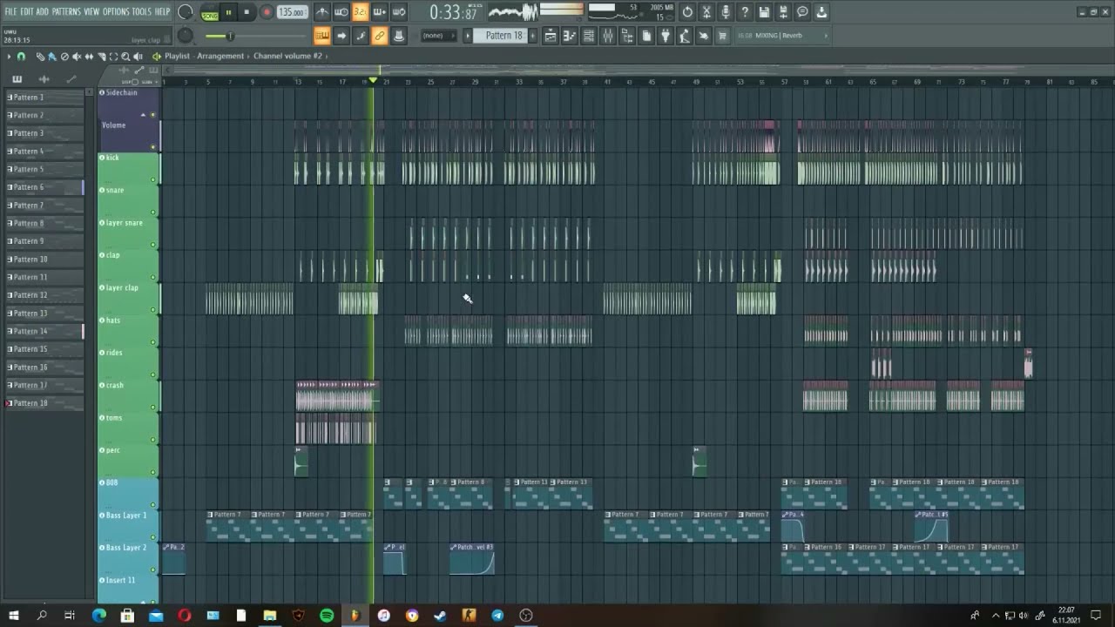Open the FILE menu

tap(10, 12)
